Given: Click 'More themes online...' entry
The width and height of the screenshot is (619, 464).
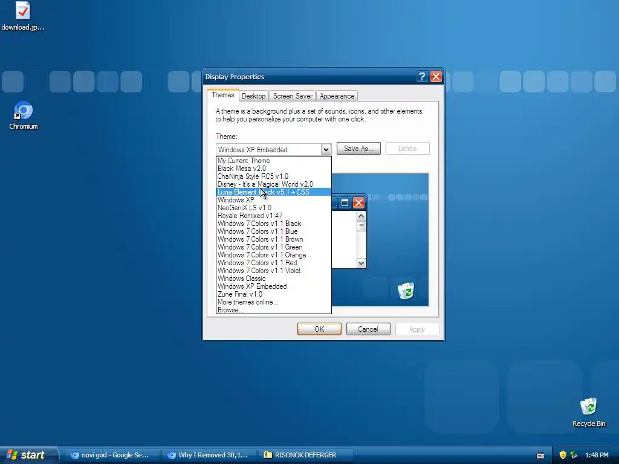Looking at the screenshot, I should 274,302.
